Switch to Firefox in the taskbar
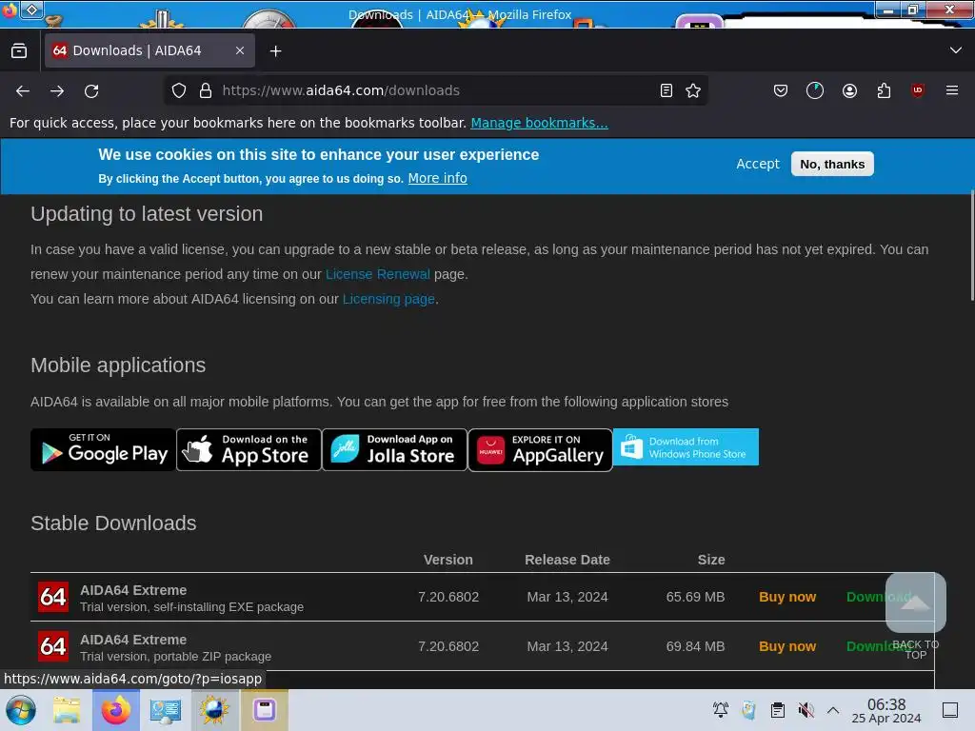The height and width of the screenshot is (731, 975). (115, 710)
